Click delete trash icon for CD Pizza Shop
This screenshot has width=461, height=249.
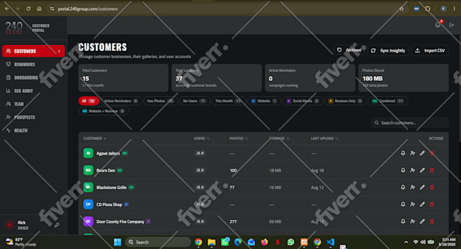coord(432,204)
